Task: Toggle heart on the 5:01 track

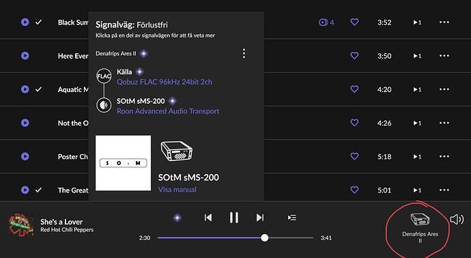Action: pyautogui.click(x=354, y=190)
